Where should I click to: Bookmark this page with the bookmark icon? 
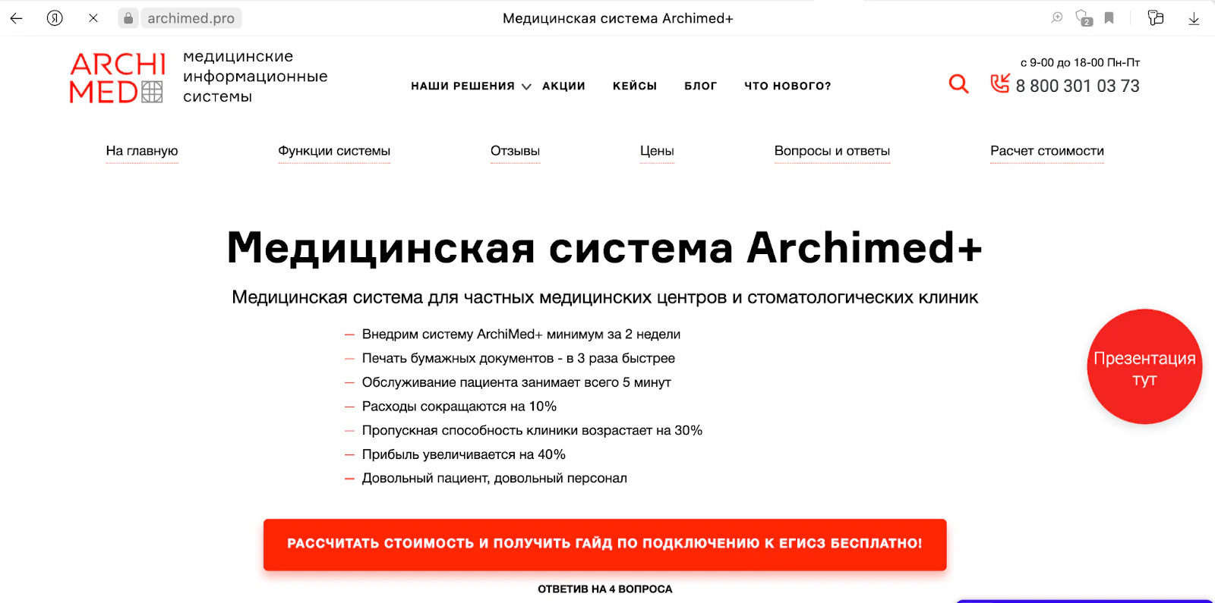click(x=1109, y=18)
